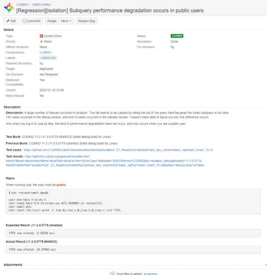The height and width of the screenshot is (275, 267).
Task: Open the CUBRID project breadcrumb link
Action: click(22, 4)
